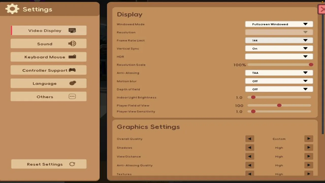Click the Vertical Sync label
The width and height of the screenshot is (325, 183).
pos(128,49)
